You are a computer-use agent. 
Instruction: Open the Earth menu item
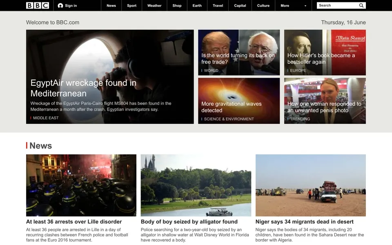pos(197,5)
